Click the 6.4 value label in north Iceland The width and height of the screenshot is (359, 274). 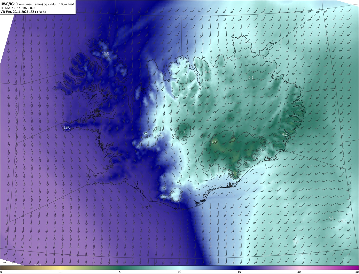tap(208, 72)
